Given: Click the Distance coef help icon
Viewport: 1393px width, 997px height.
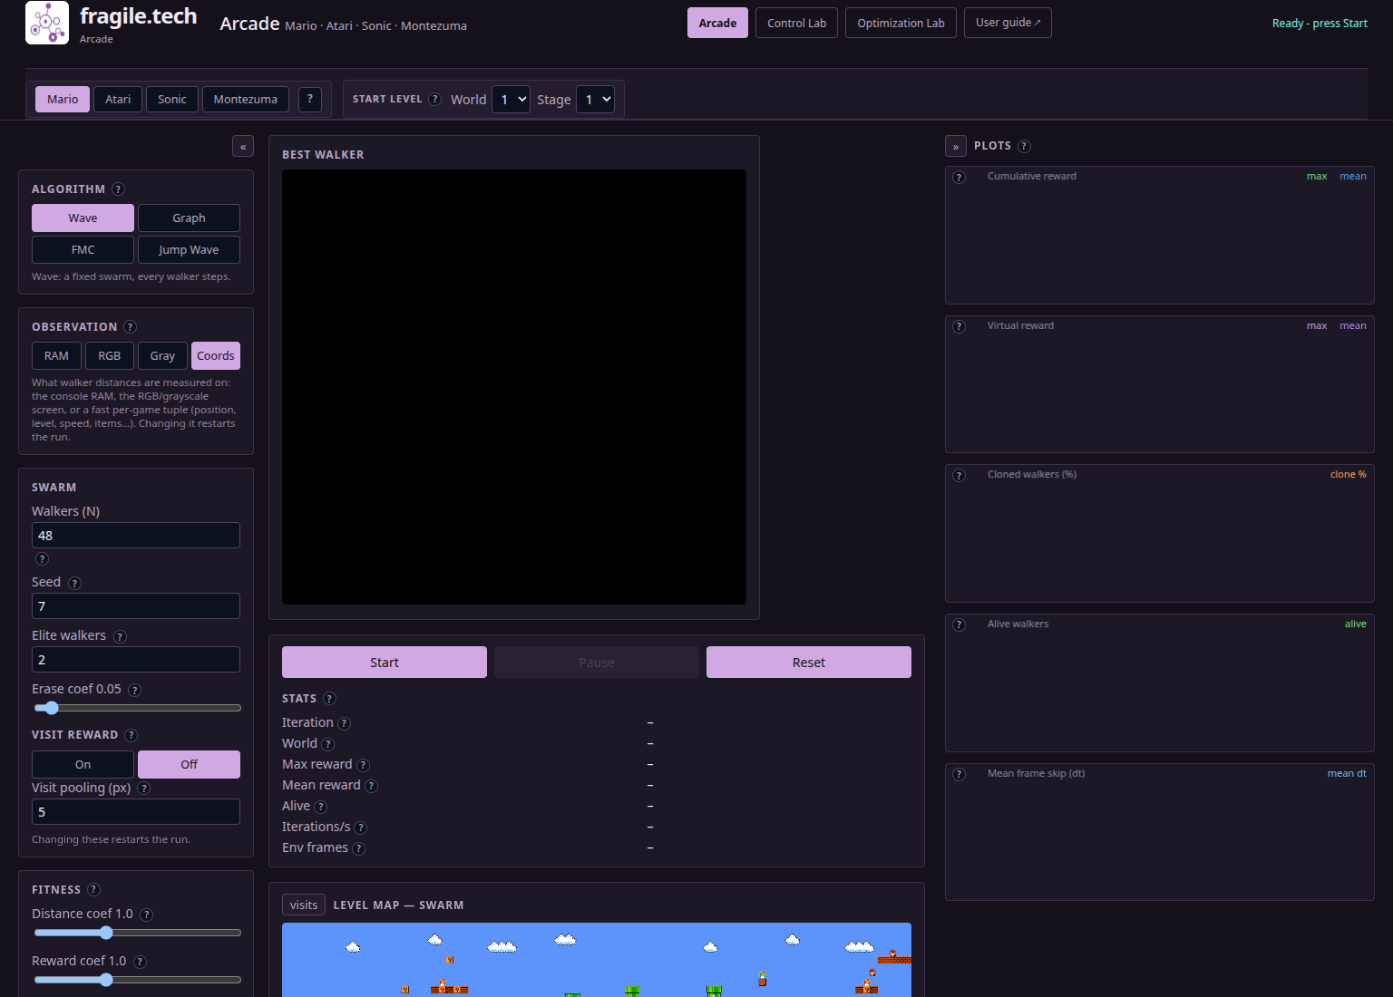Looking at the screenshot, I should pos(147,915).
